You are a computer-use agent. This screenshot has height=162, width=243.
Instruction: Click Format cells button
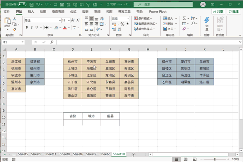(169, 29)
